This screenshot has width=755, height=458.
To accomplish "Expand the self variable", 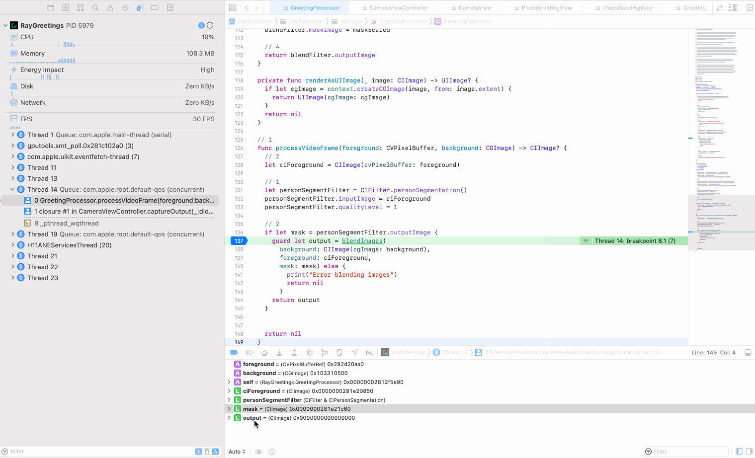I will [229, 382].
